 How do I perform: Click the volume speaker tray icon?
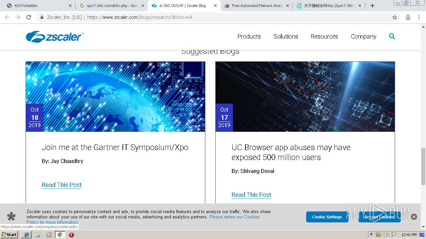pos(386,235)
